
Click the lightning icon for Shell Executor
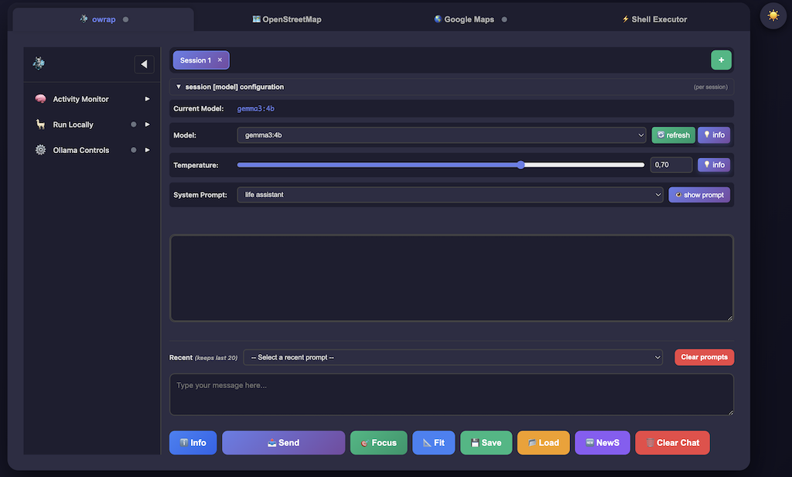tap(625, 19)
